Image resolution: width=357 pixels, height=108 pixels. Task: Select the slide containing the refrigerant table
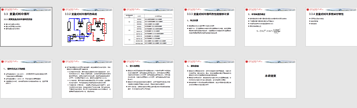[148, 27]
